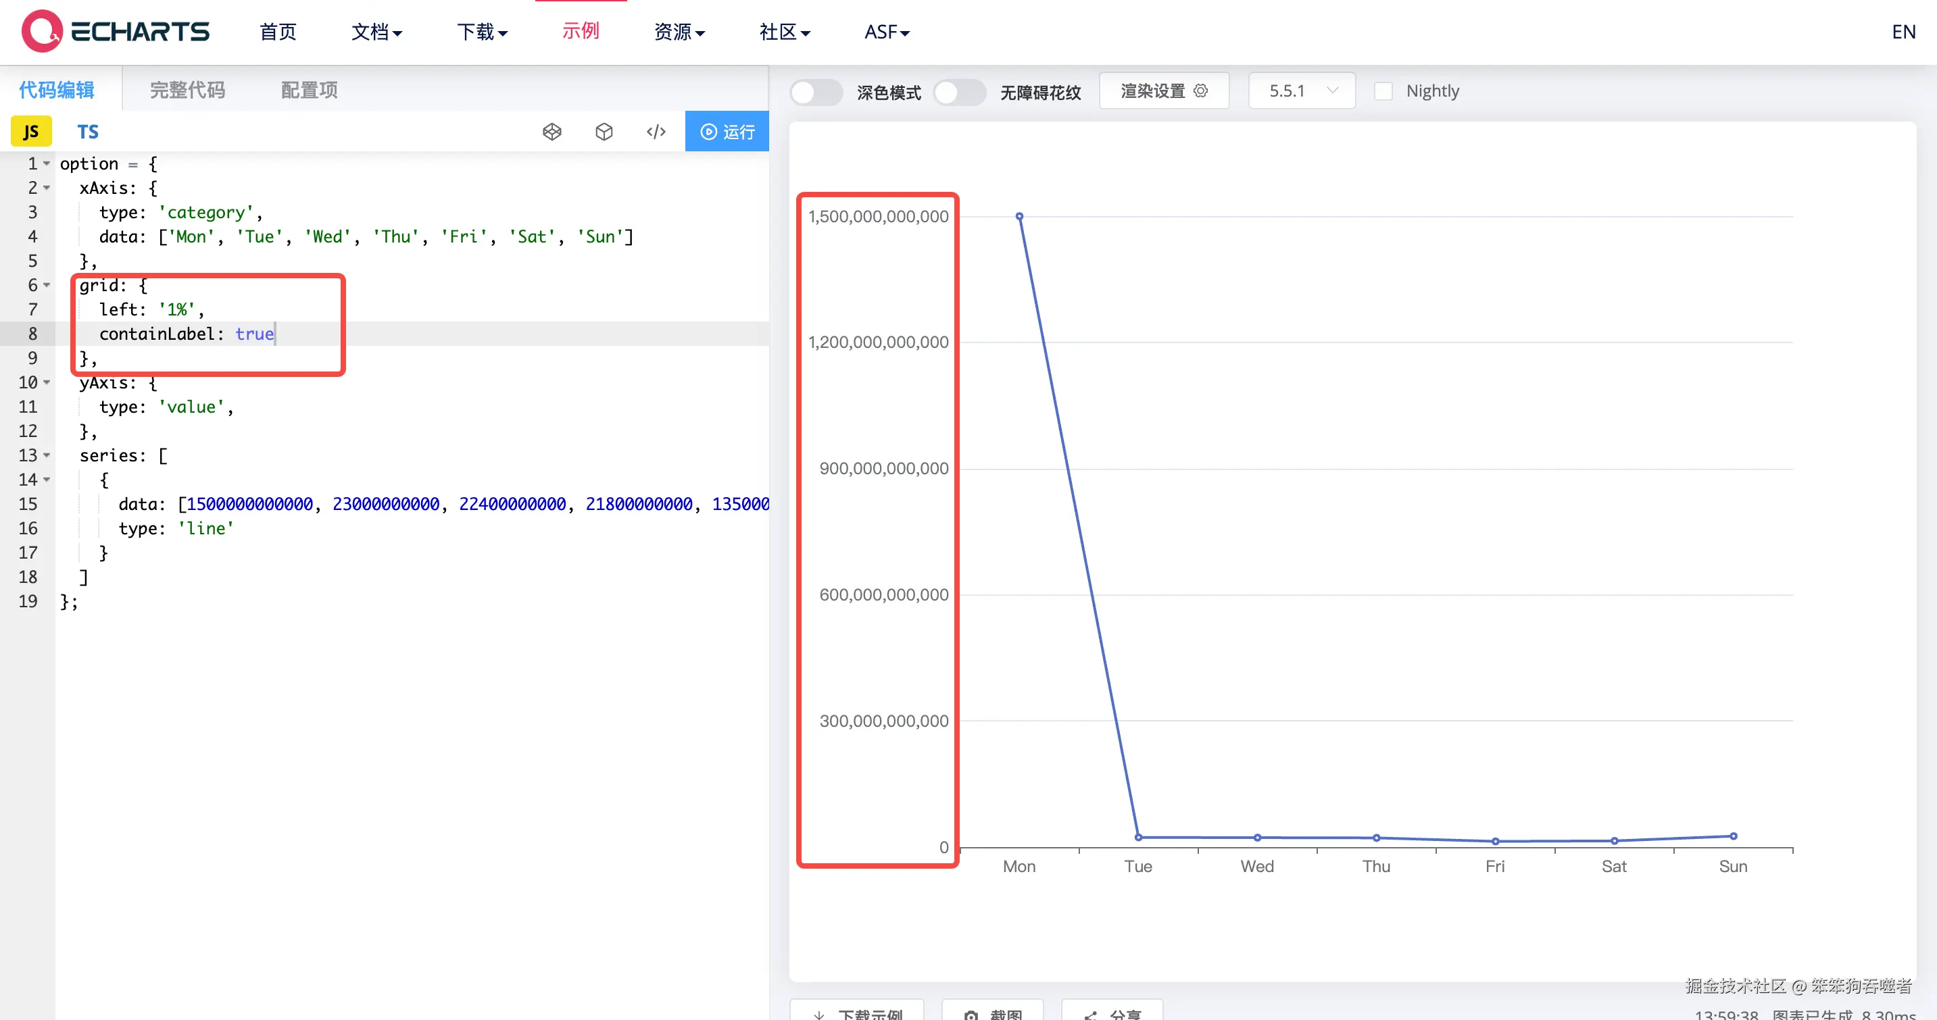The image size is (1937, 1020).
Task: Click the download example arrow button
Action: pyautogui.click(x=856, y=1013)
